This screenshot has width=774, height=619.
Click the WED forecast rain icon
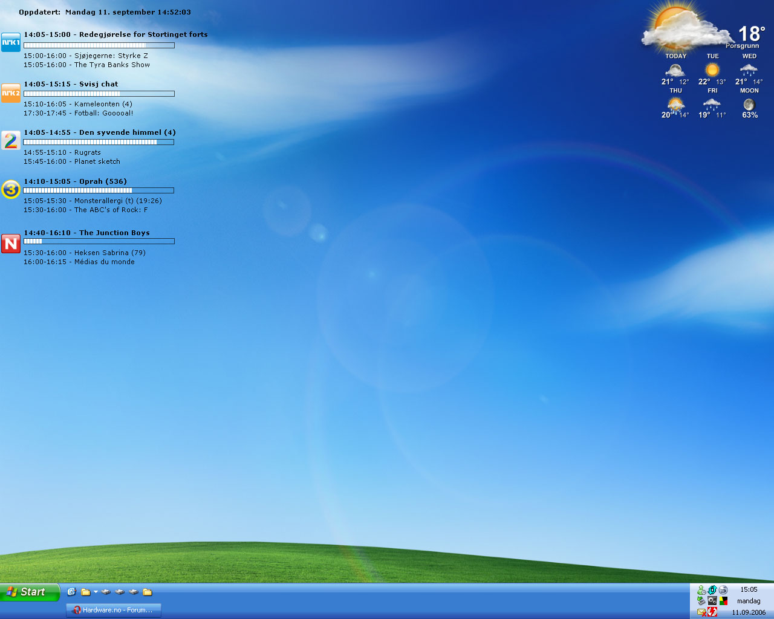tap(749, 70)
